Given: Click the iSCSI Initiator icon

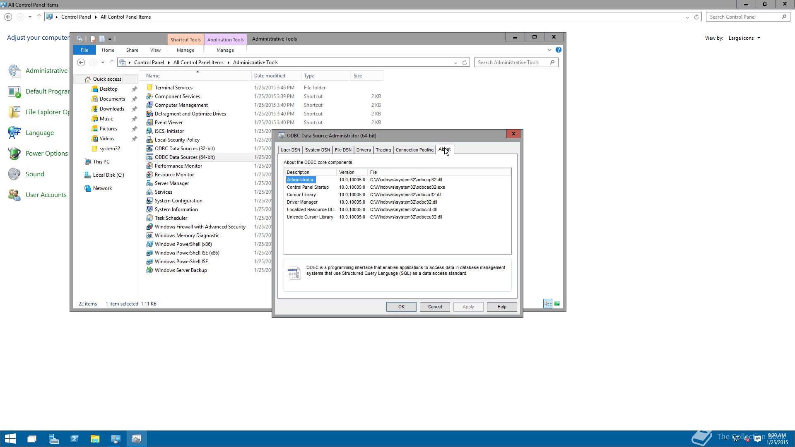Looking at the screenshot, I should coord(150,131).
